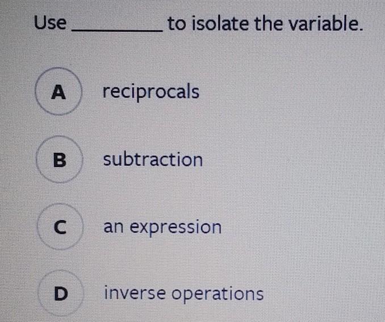The height and width of the screenshot is (322, 385).
Task: Choose option D for inverse operations
Action: click(60, 294)
